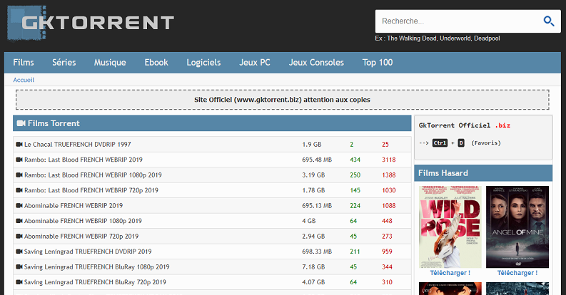Screen dimensions: 566x295
Task: Go to the Accueil breadcrumb link
Action: click(24, 80)
